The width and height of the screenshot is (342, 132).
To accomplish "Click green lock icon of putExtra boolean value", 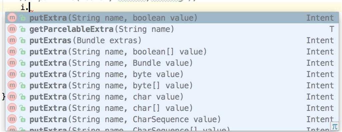I will (22, 18).
